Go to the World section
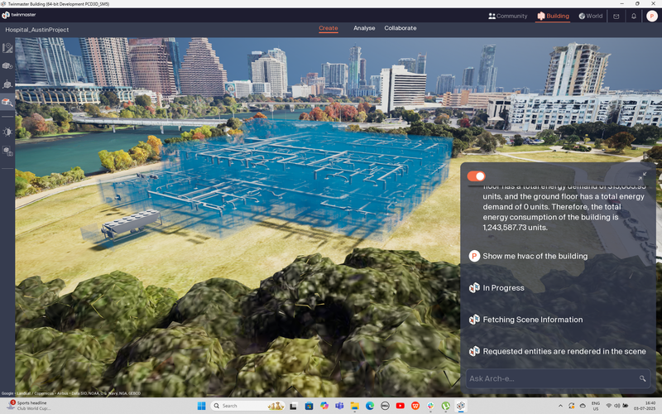This screenshot has height=414, width=662. click(x=591, y=16)
